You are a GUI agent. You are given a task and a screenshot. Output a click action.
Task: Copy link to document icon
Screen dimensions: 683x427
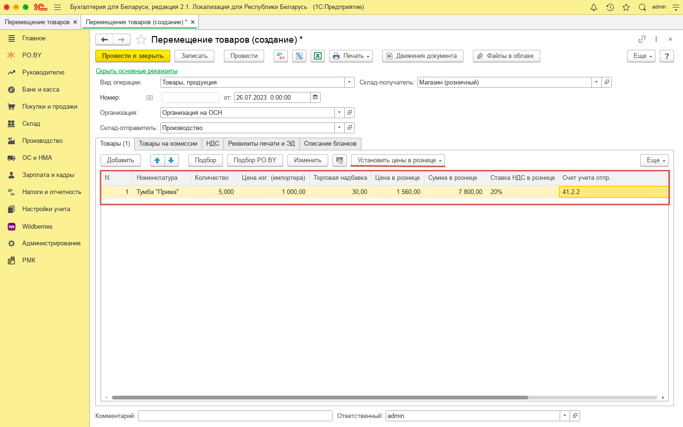(x=642, y=39)
